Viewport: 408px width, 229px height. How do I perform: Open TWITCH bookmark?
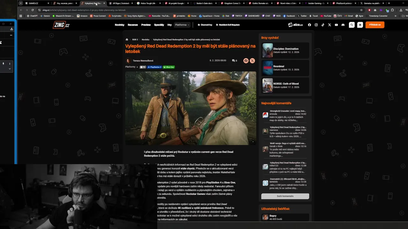237,16
